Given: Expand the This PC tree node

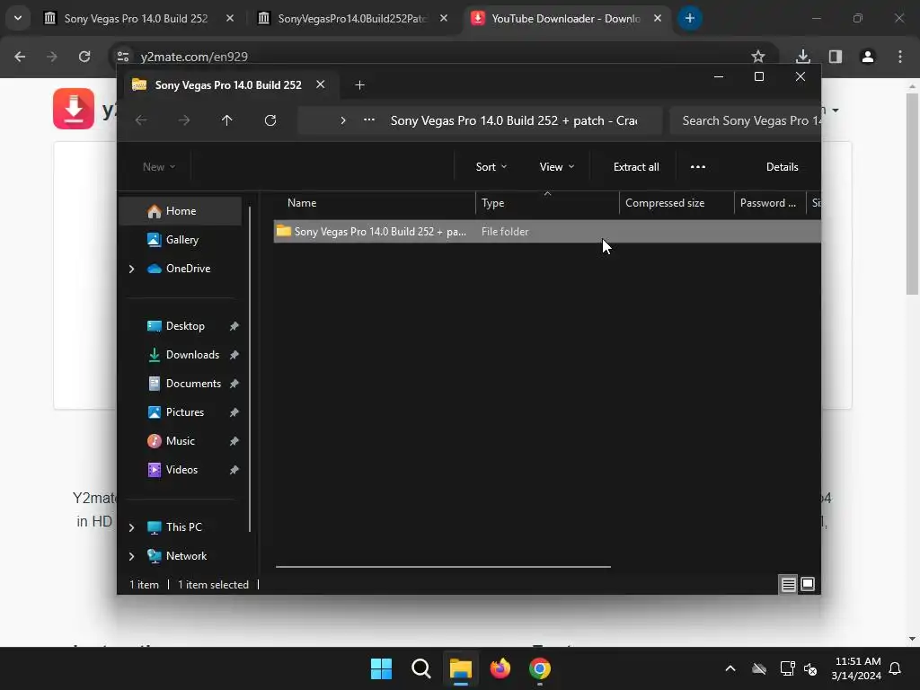Looking at the screenshot, I should tap(131, 527).
